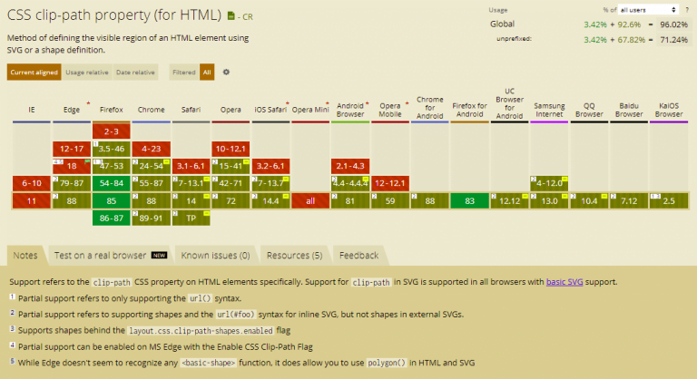
Task: Switch to Date relative view
Action: point(135,72)
